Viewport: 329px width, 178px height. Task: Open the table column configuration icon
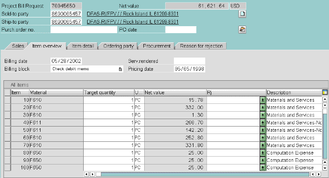point(324,92)
